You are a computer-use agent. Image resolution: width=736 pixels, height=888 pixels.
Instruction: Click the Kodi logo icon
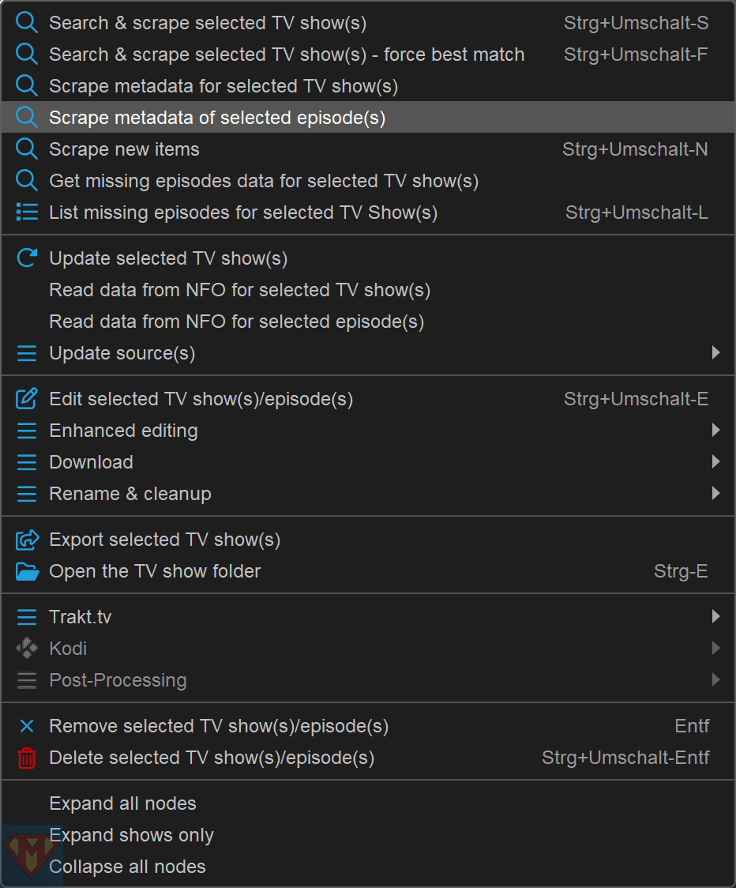click(27, 649)
